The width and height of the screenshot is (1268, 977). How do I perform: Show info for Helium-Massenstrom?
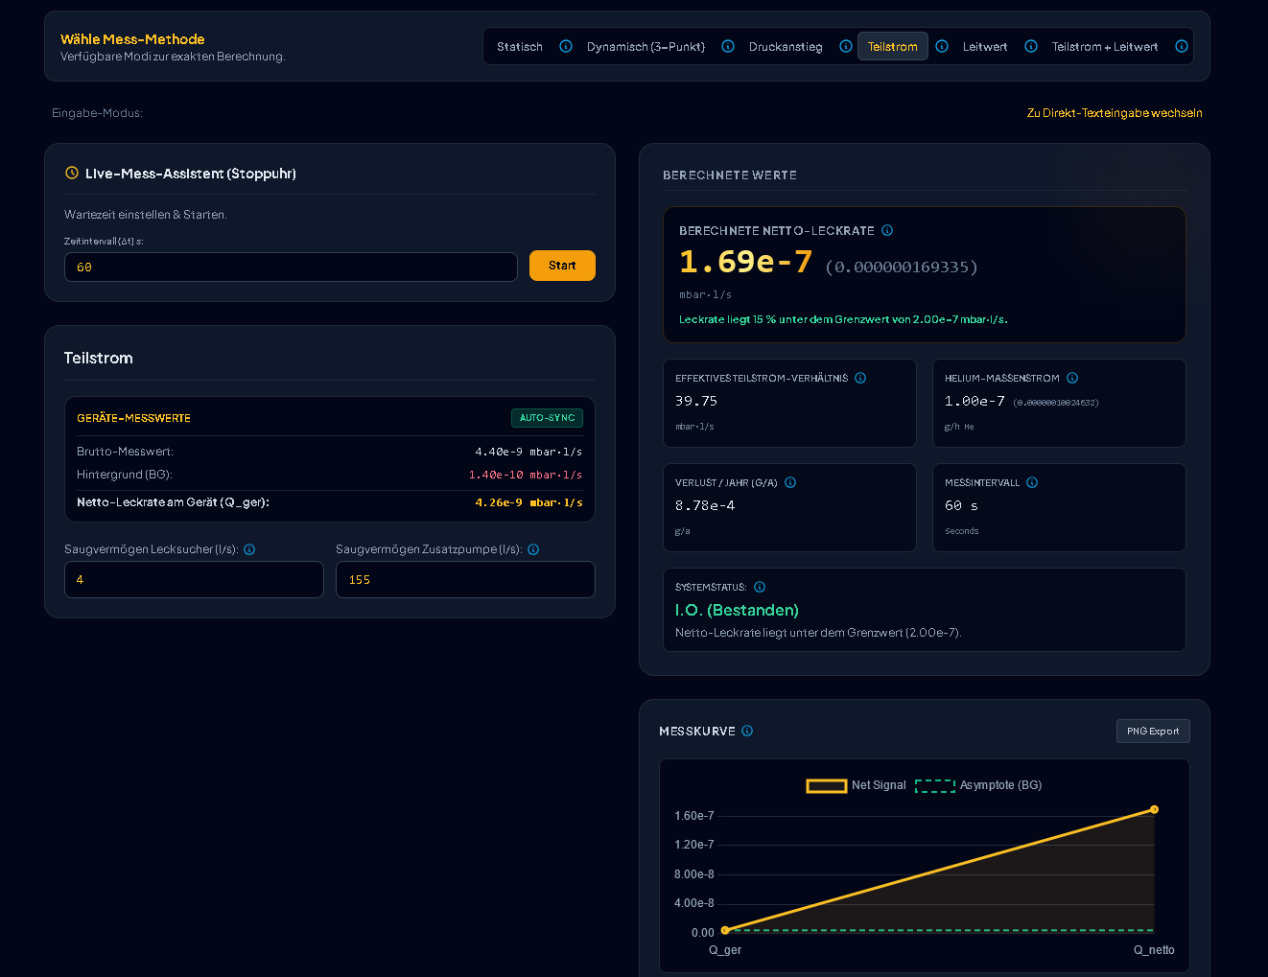point(1072,378)
